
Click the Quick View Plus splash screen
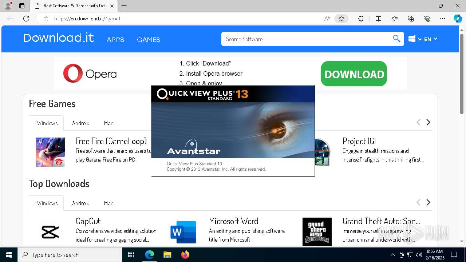[x=233, y=131]
